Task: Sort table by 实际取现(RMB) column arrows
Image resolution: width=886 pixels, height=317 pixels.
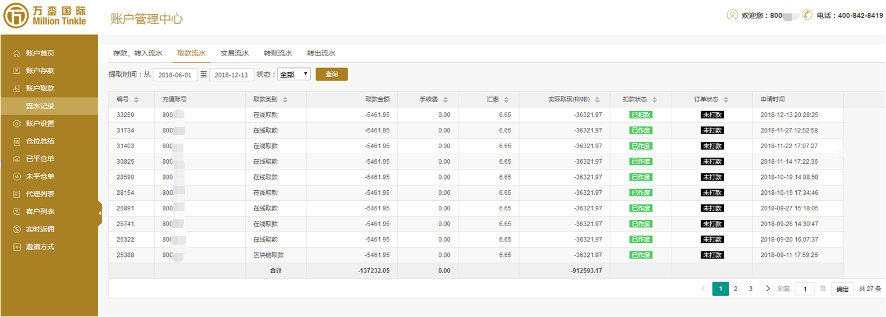Action: coord(597,100)
